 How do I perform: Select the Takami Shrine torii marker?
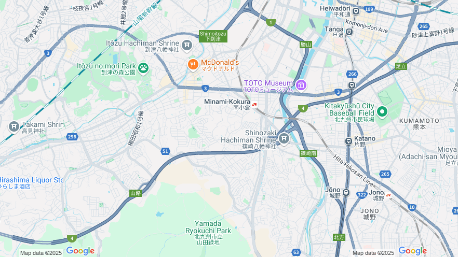(14, 127)
